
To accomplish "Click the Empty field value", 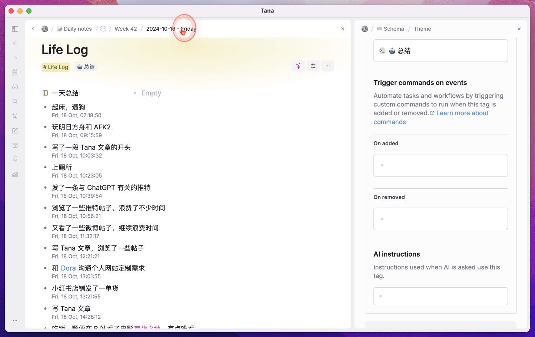I will point(151,93).
